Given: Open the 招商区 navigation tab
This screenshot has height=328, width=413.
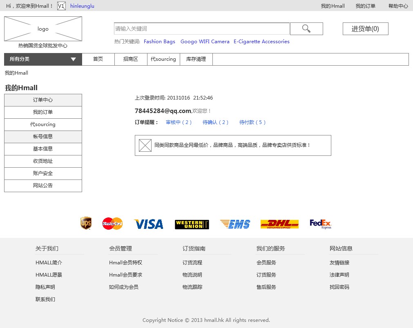Looking at the screenshot, I should 131,59.
